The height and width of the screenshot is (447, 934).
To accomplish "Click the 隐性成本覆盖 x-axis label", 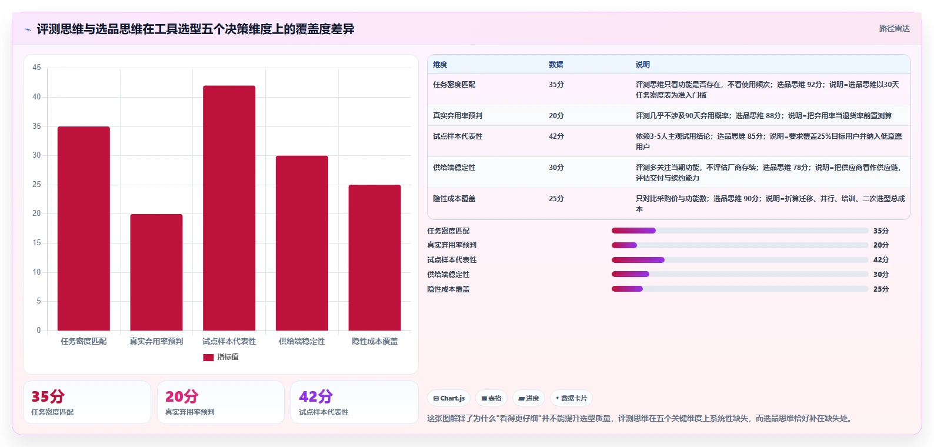I will (x=375, y=341).
